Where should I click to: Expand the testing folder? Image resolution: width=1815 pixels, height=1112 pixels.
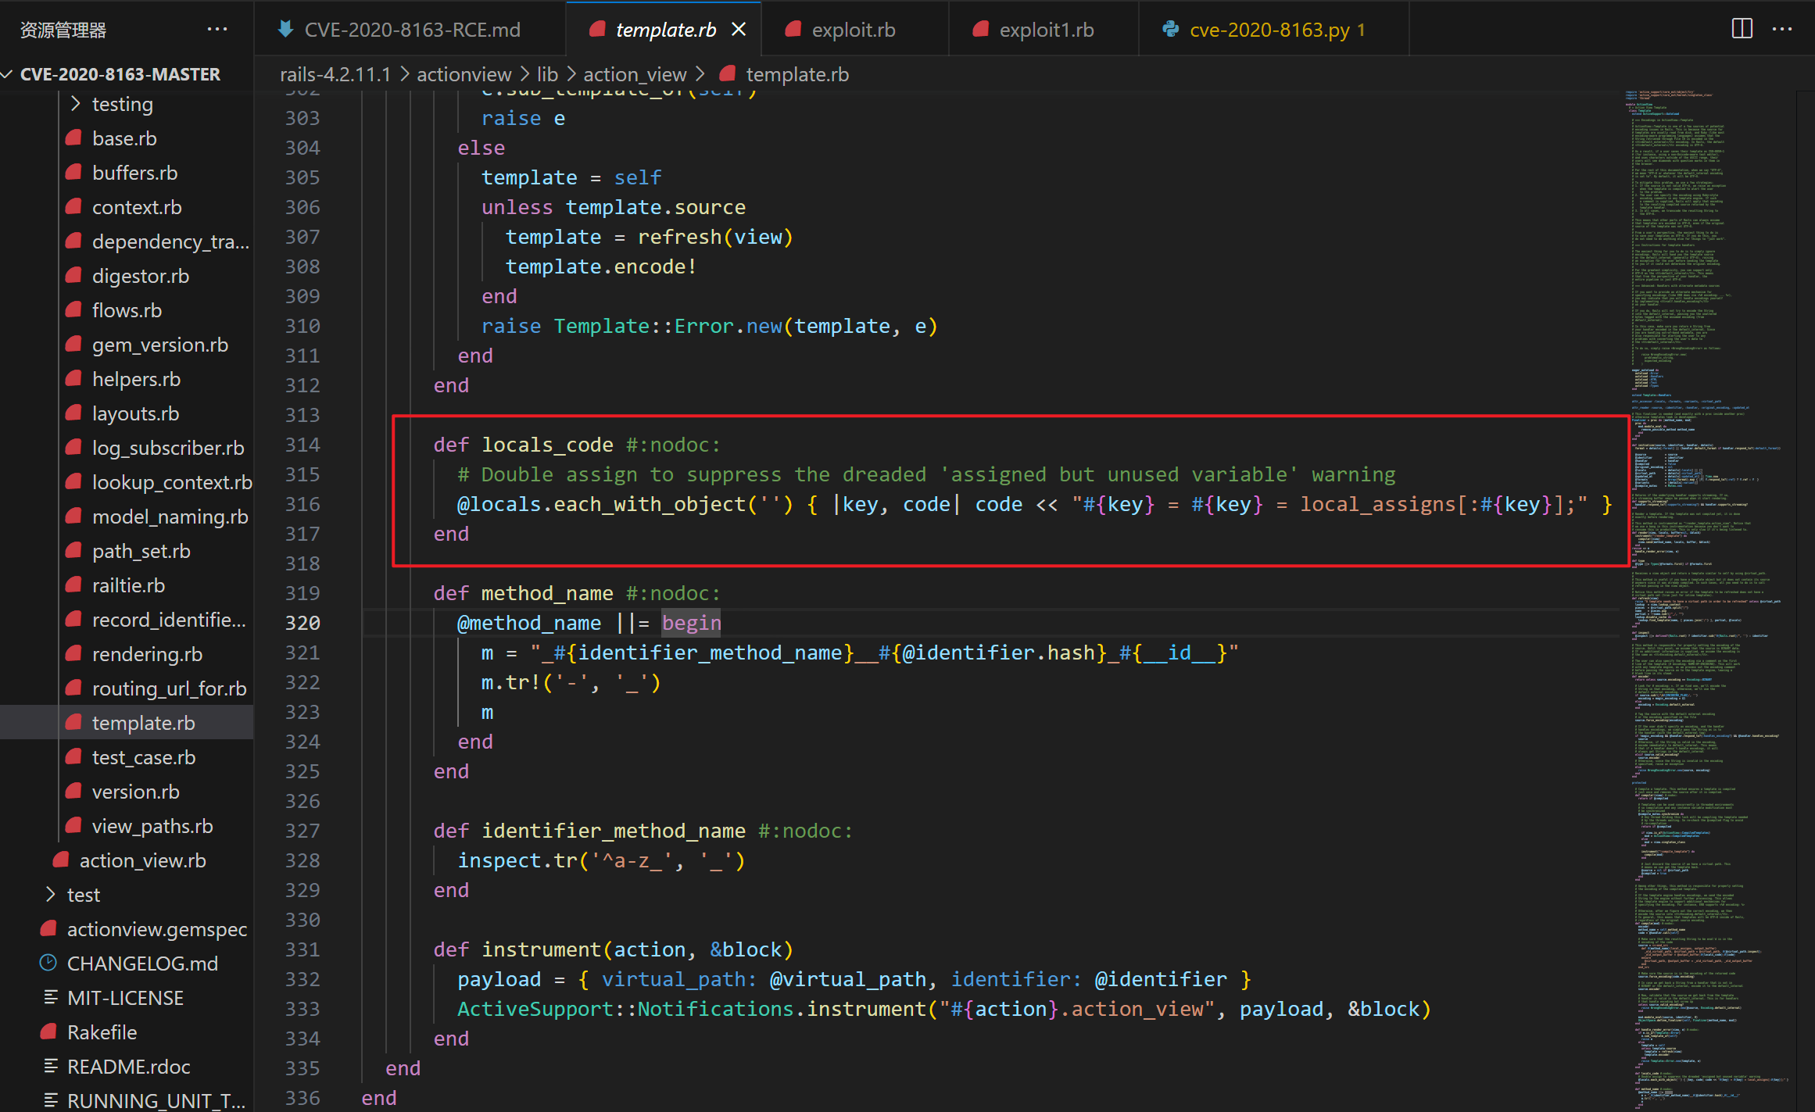(76, 103)
